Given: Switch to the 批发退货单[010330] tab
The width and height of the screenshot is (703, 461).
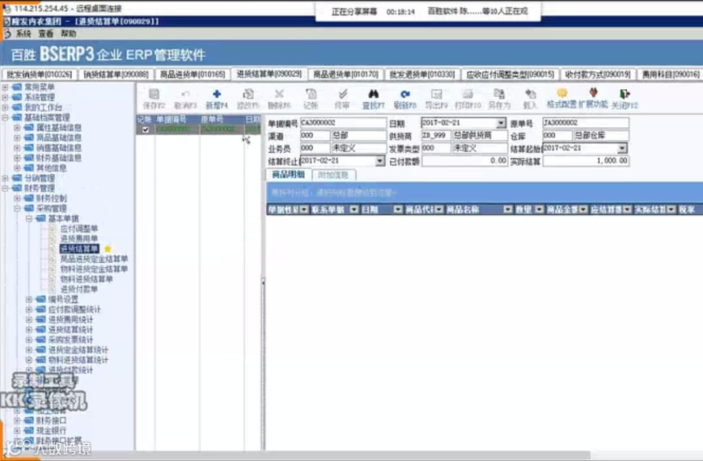Looking at the screenshot, I should 422,74.
